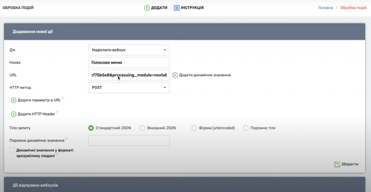Click plus icon for Додати HTTP Header
Screen dimensions: 371x192
(14, 114)
